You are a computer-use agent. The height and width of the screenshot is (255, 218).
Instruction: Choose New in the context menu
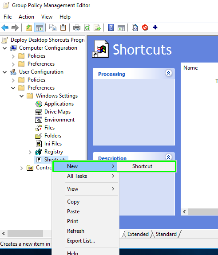tap(85, 166)
